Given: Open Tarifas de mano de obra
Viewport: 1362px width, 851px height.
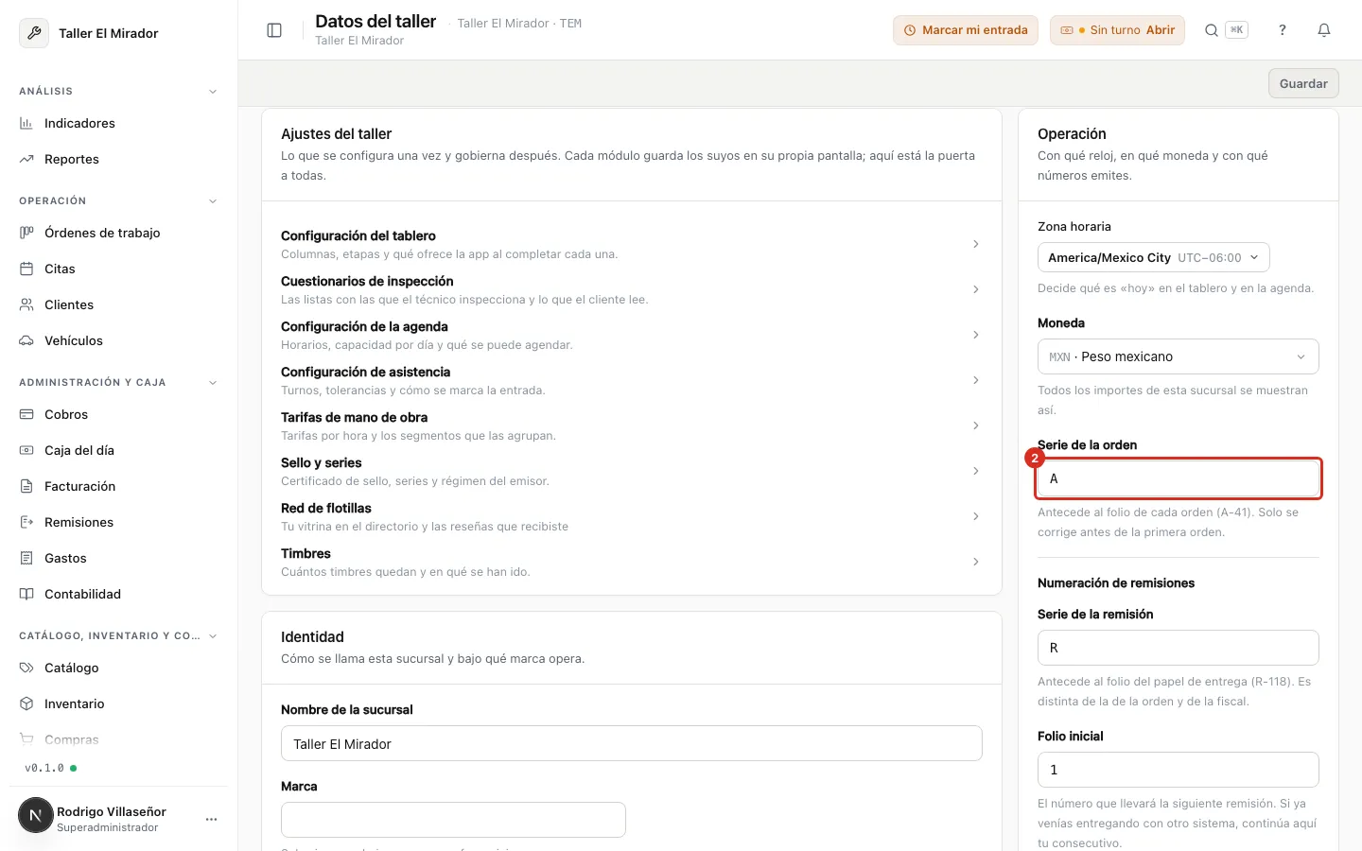Looking at the screenshot, I should click(631, 425).
